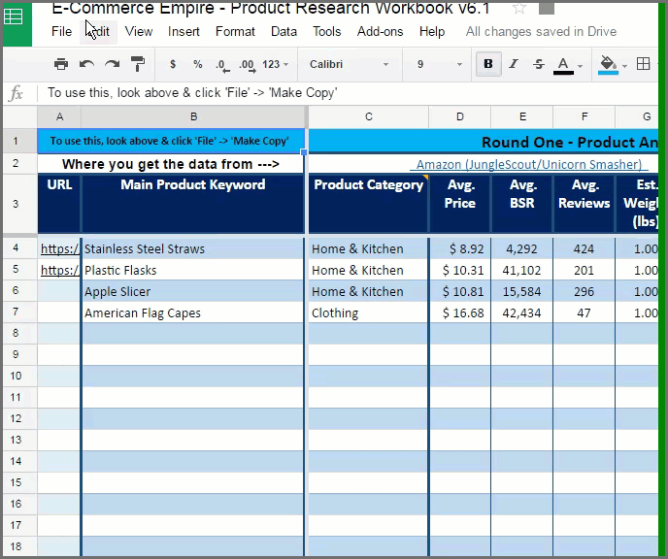Select the 'American Flag Capes' cell
Viewport: 668px width, 559px height.
(192, 312)
